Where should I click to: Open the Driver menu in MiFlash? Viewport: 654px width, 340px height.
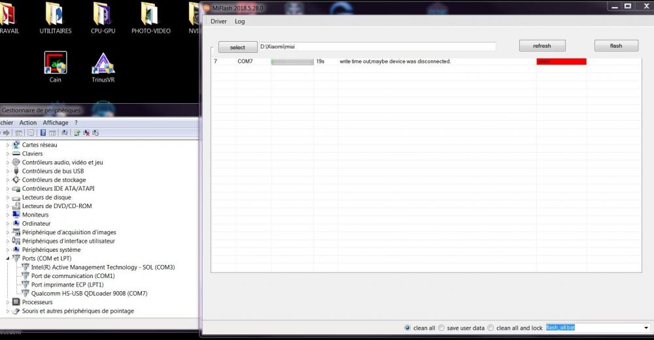tap(218, 22)
